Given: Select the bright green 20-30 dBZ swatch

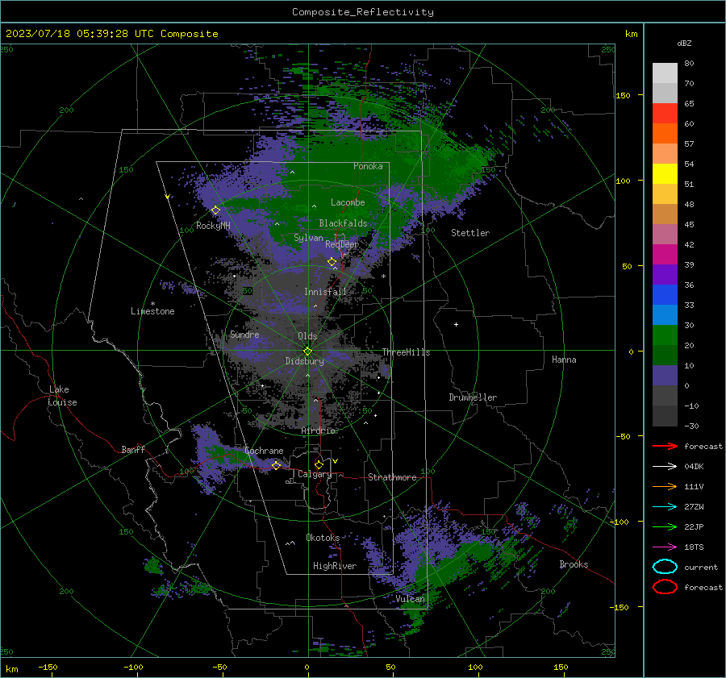Looking at the screenshot, I should tap(665, 335).
